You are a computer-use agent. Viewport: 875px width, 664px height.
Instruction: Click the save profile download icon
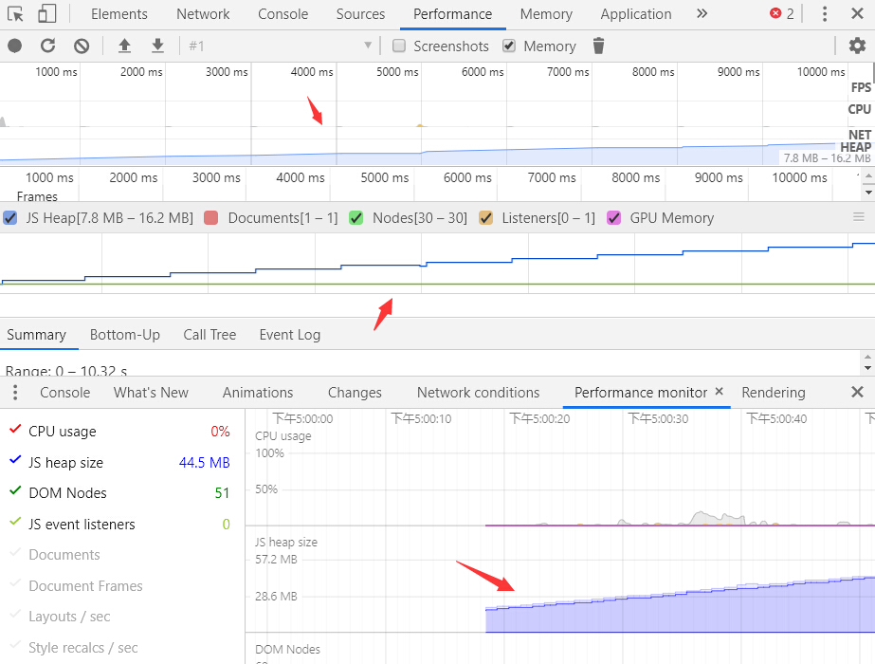coord(157,46)
